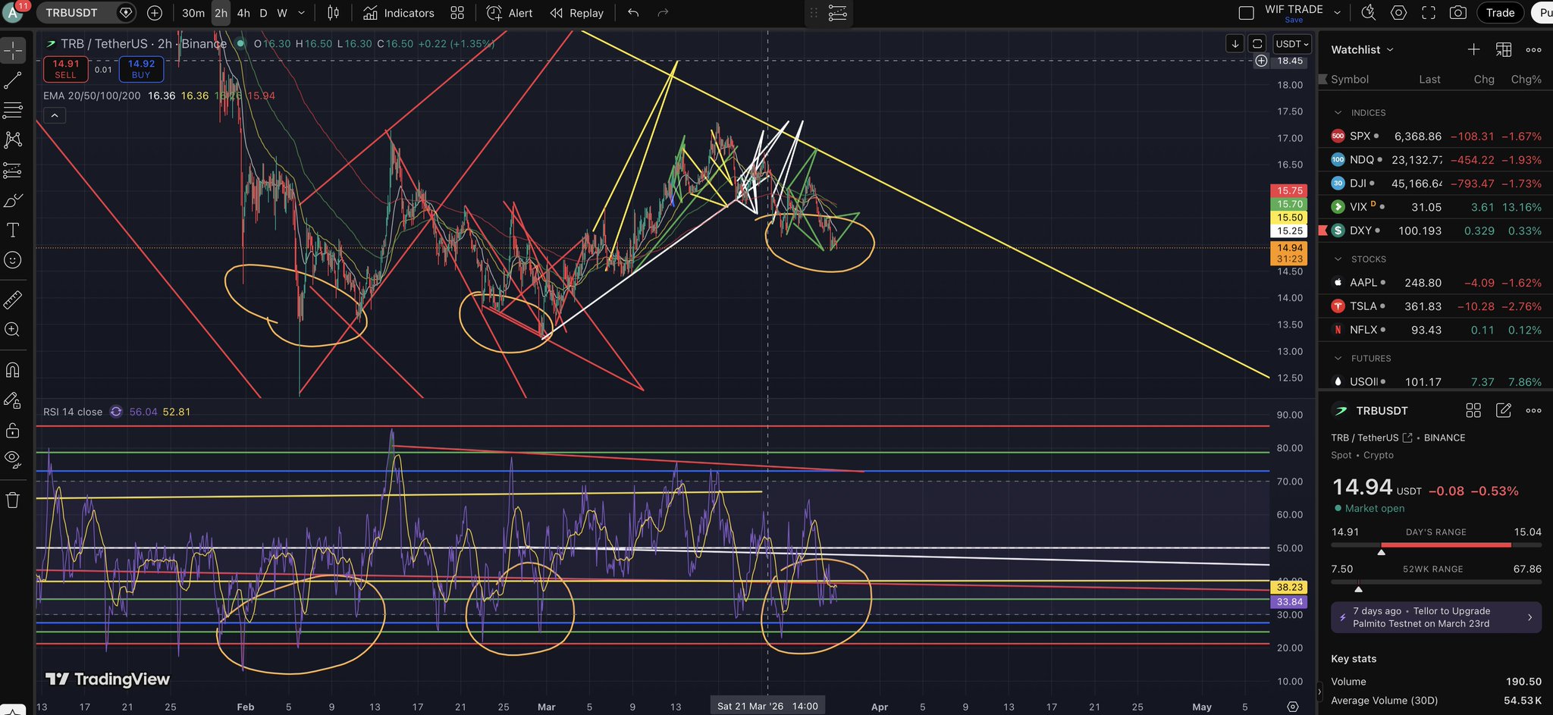Open the Indicators menu
This screenshot has height=715, width=1553.
click(399, 13)
